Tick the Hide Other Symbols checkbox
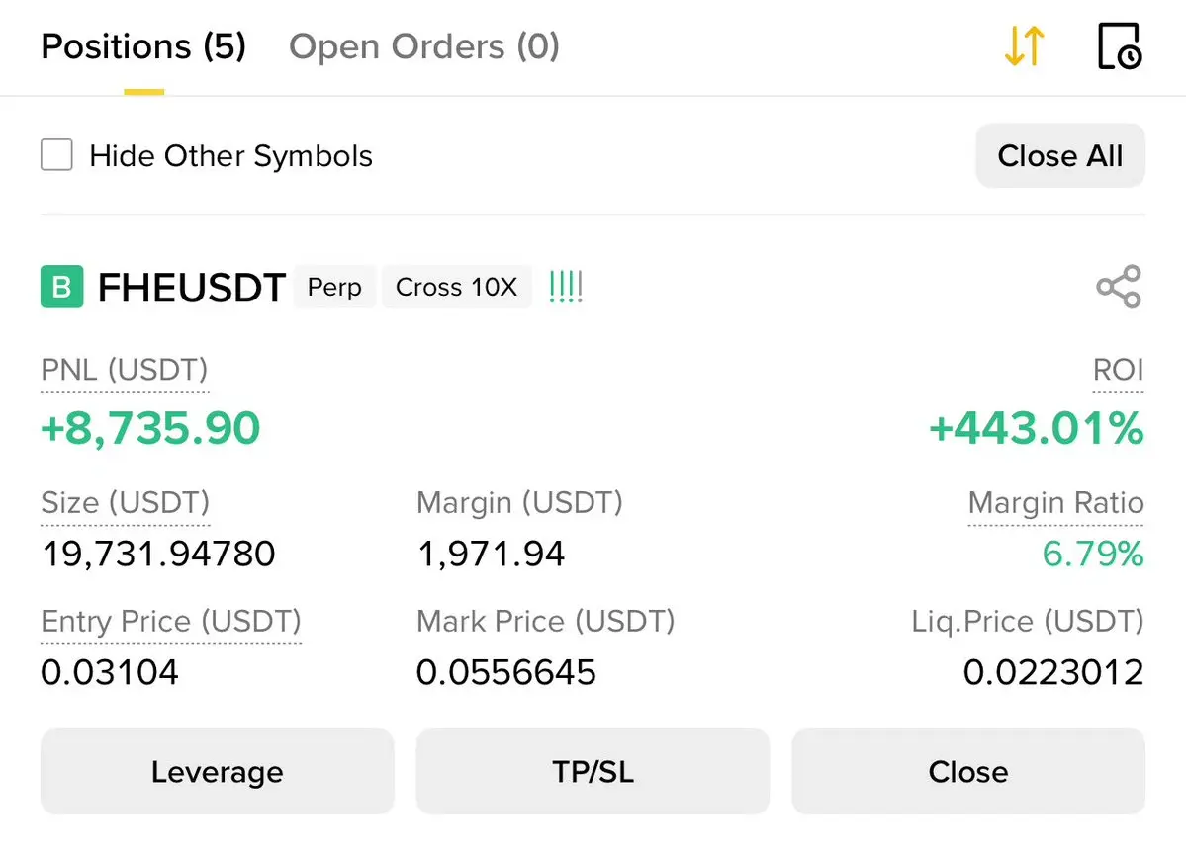This screenshot has width=1186, height=855. [x=56, y=155]
